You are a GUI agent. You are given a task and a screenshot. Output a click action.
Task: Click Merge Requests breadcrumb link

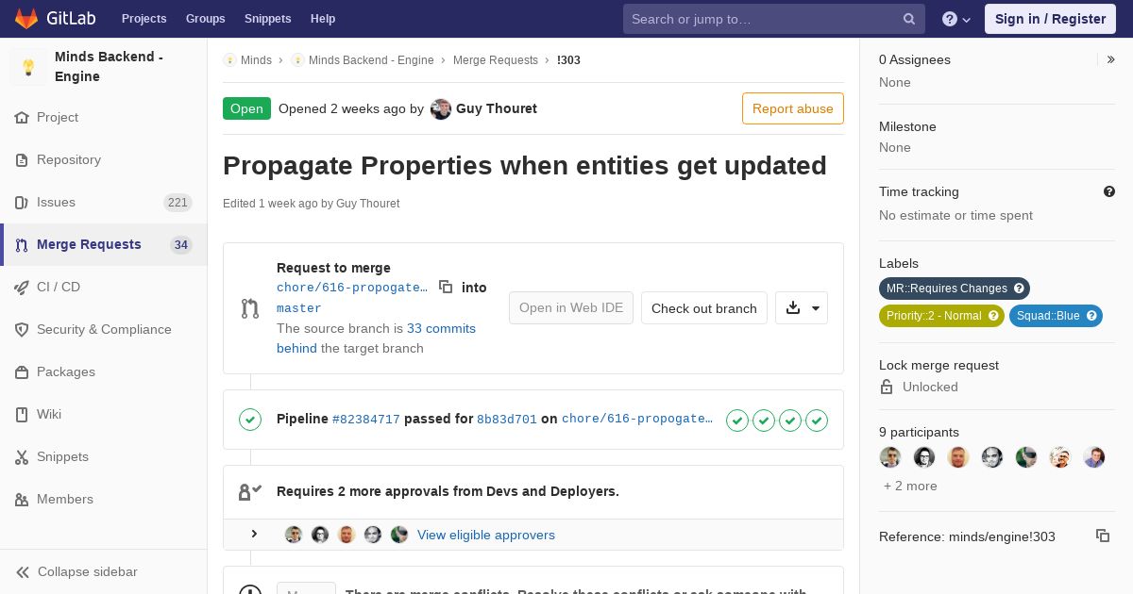click(x=496, y=59)
